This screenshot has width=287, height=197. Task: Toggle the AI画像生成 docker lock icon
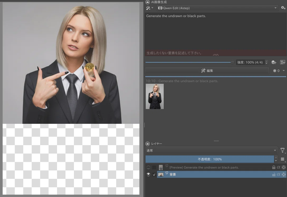(x=148, y=2)
